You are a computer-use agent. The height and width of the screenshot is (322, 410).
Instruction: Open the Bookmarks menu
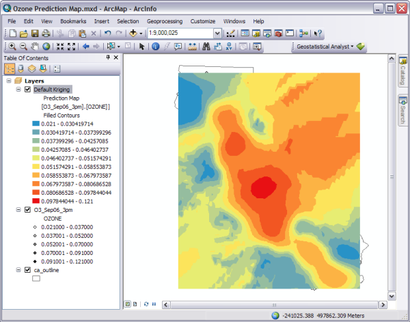pyautogui.click(x=73, y=21)
